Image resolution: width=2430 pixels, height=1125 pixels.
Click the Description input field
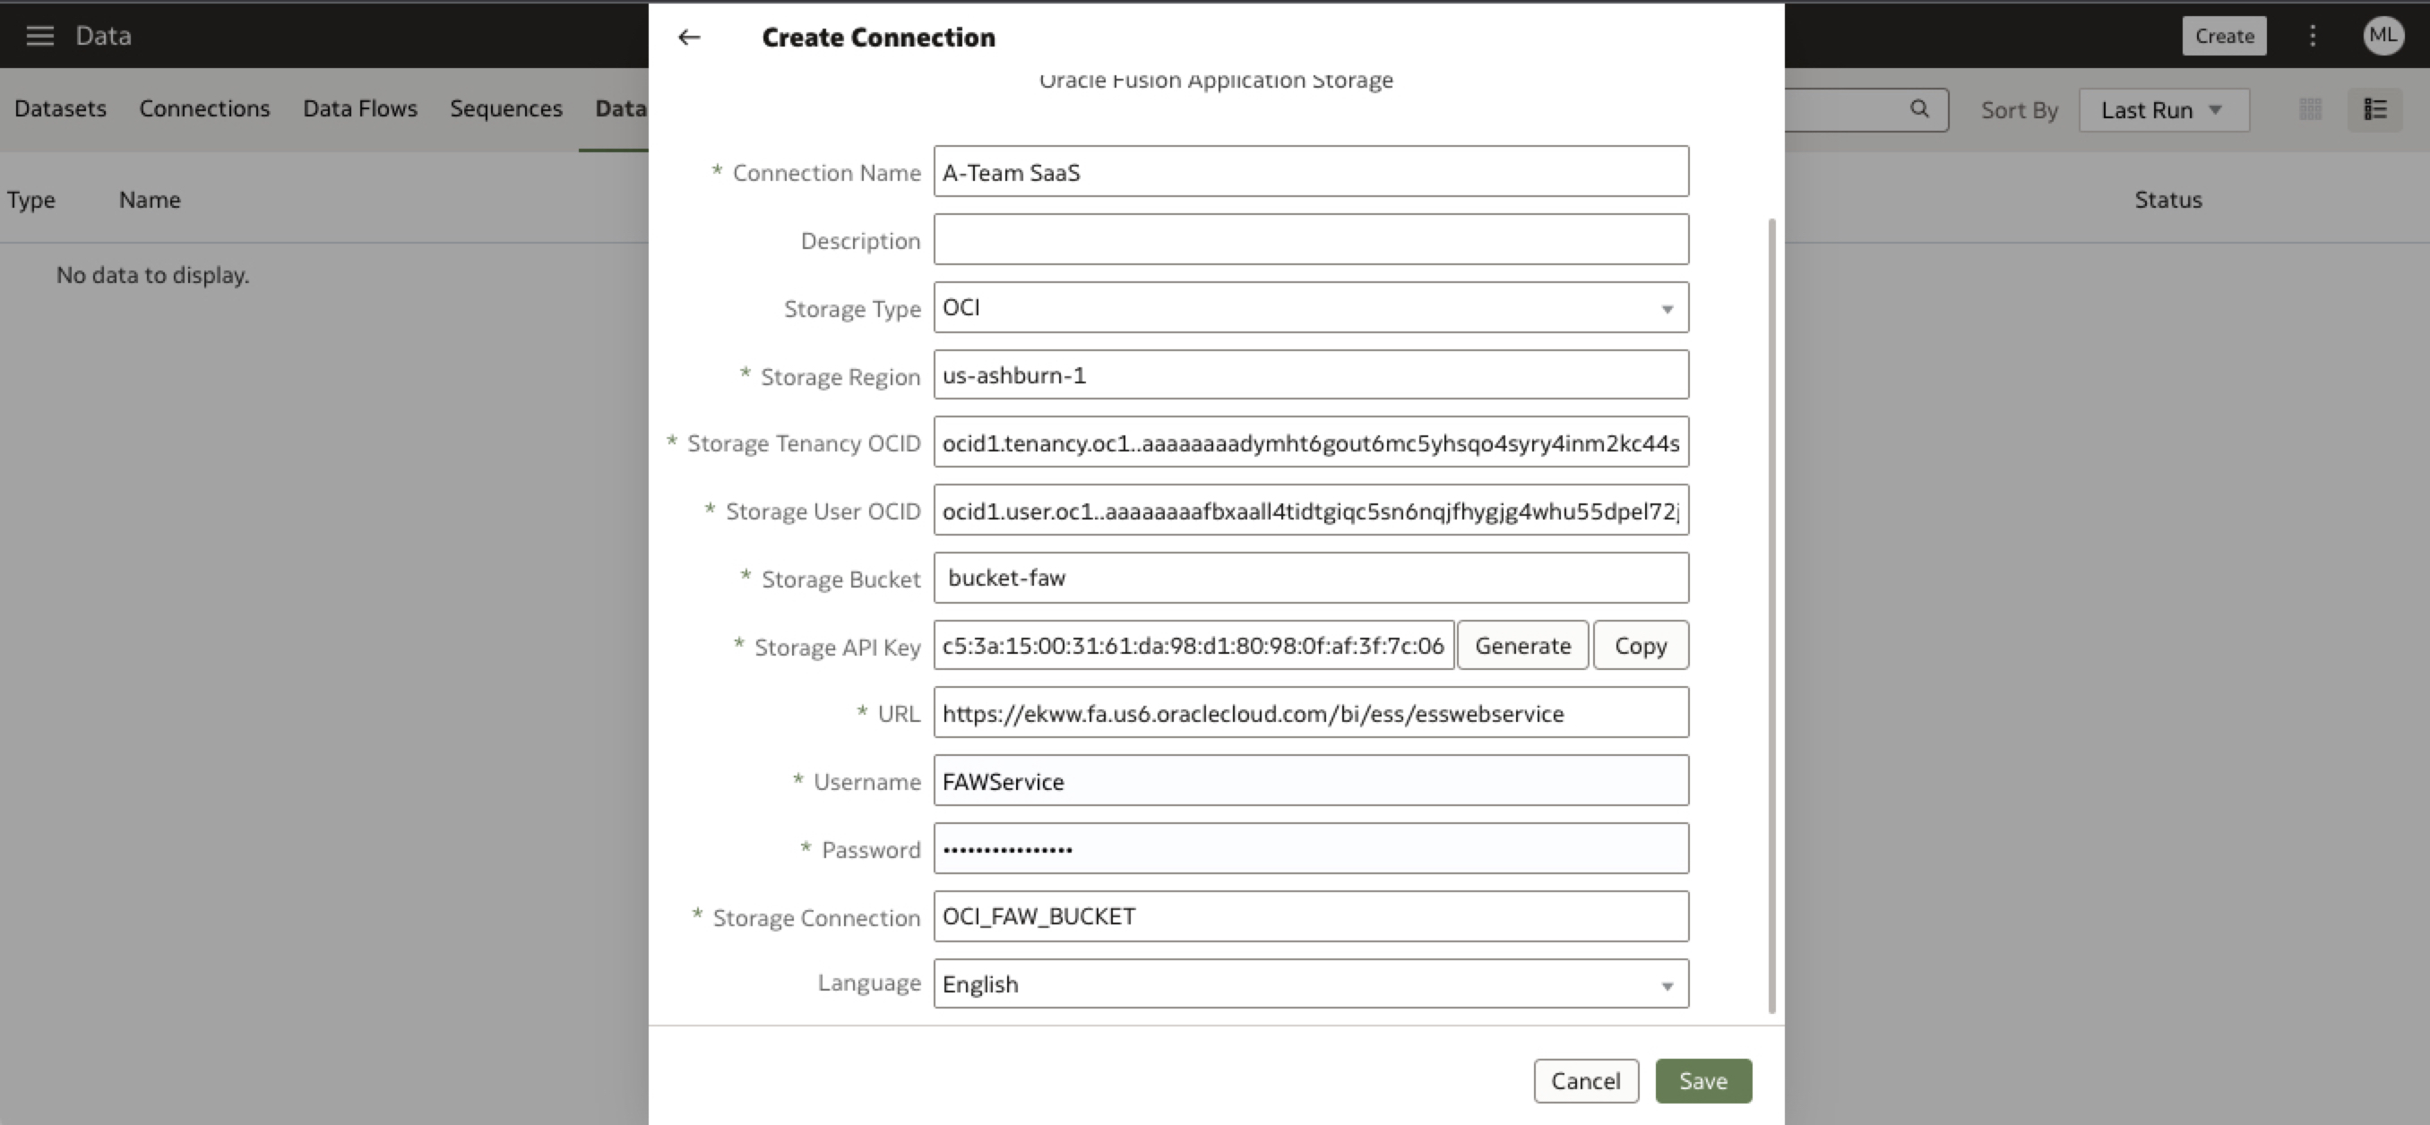click(1310, 239)
